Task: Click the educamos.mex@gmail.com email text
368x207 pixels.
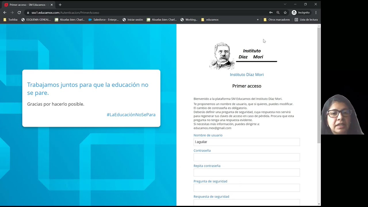Action: point(212,128)
